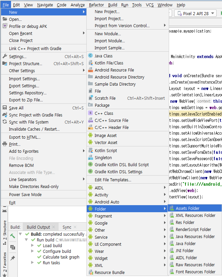The image size is (222, 277).
Task: Click the Save All floppy disk icon
Action: click(x=5, y=107)
